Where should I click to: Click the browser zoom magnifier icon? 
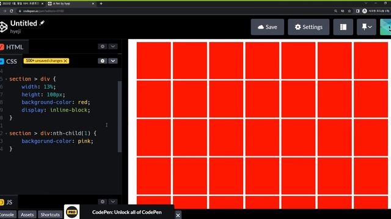(335, 11)
